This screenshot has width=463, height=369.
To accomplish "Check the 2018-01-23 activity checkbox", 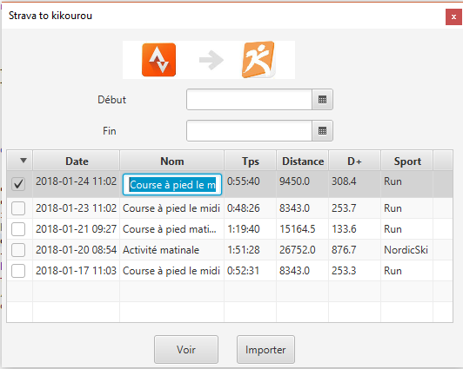I will point(18,208).
